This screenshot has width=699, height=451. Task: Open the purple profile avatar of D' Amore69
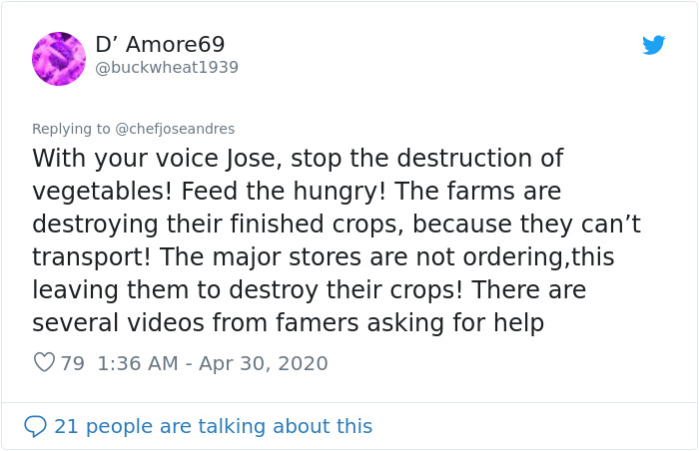[x=59, y=58]
